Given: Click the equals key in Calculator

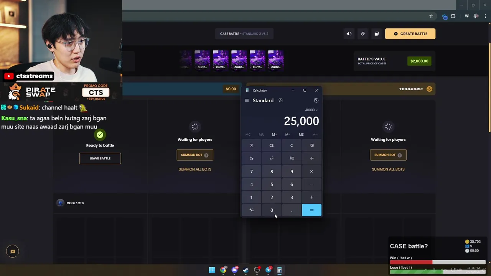Looking at the screenshot, I should (x=311, y=210).
